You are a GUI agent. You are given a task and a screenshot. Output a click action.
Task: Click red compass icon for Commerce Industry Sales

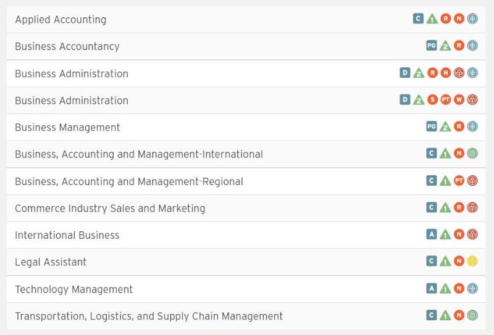[472, 207]
